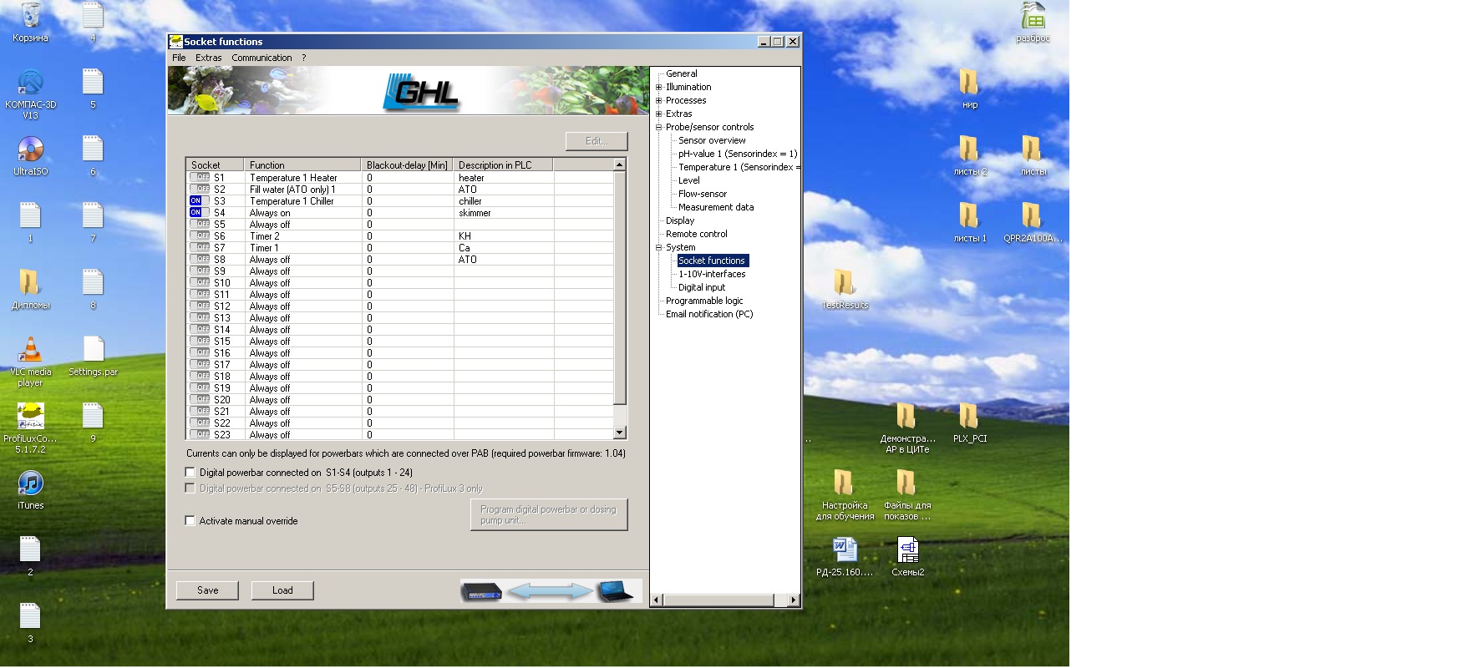Click the OFF indicator for socket S1
The width and height of the screenshot is (1457, 668).
point(199,178)
